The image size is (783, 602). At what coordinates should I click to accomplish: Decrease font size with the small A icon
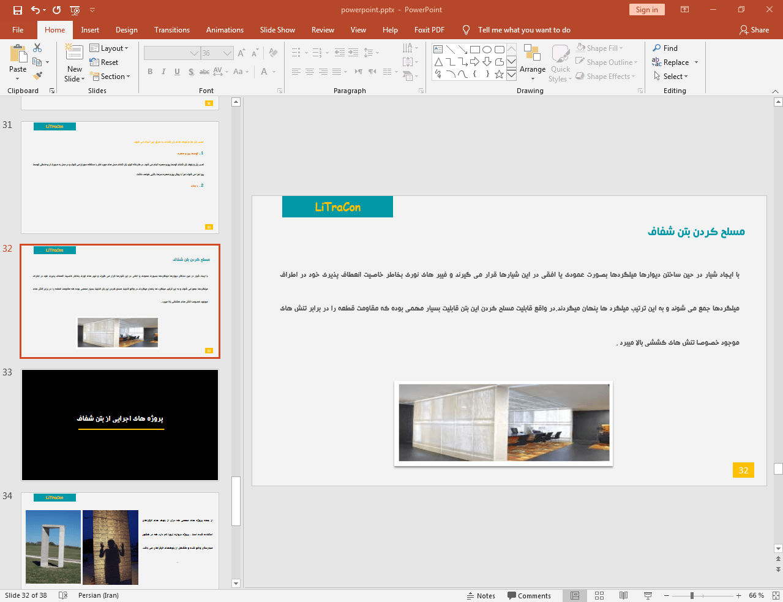coord(255,53)
